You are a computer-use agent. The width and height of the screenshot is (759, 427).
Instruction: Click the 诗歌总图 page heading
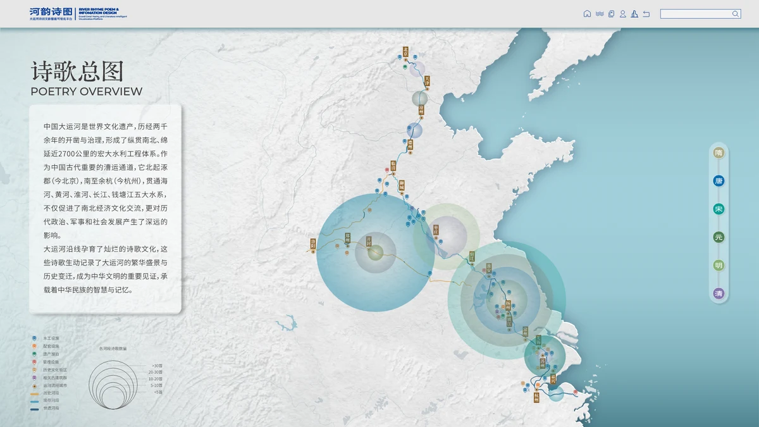pos(77,71)
